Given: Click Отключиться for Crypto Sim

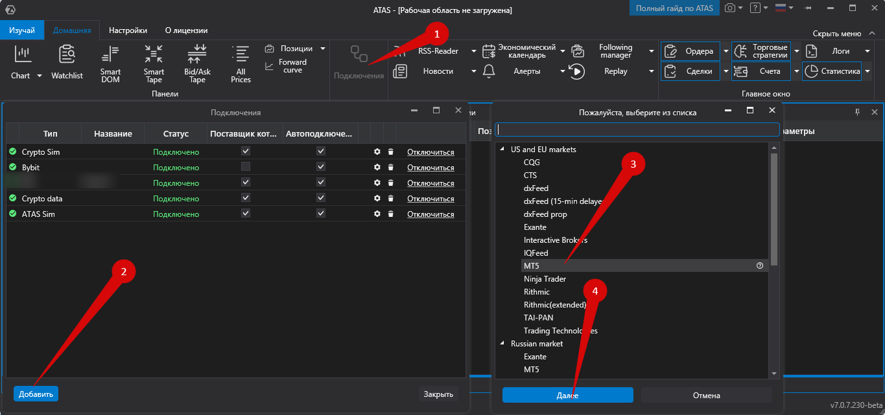Looking at the screenshot, I should 431,152.
